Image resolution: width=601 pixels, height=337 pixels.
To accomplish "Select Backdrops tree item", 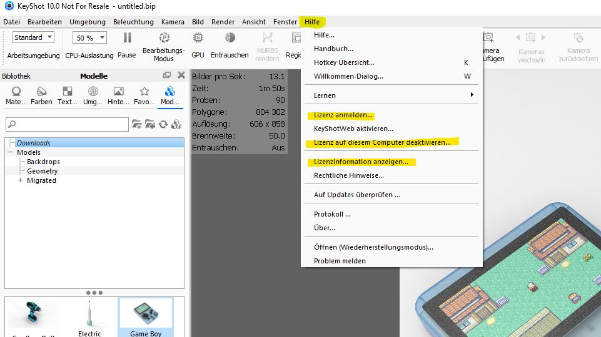I will 43,162.
